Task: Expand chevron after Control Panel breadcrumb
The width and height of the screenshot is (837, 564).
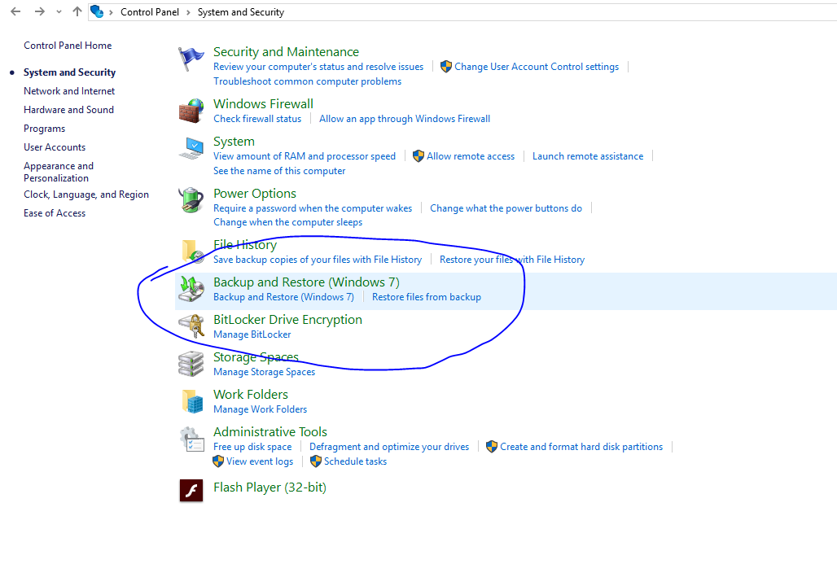Action: (x=188, y=12)
